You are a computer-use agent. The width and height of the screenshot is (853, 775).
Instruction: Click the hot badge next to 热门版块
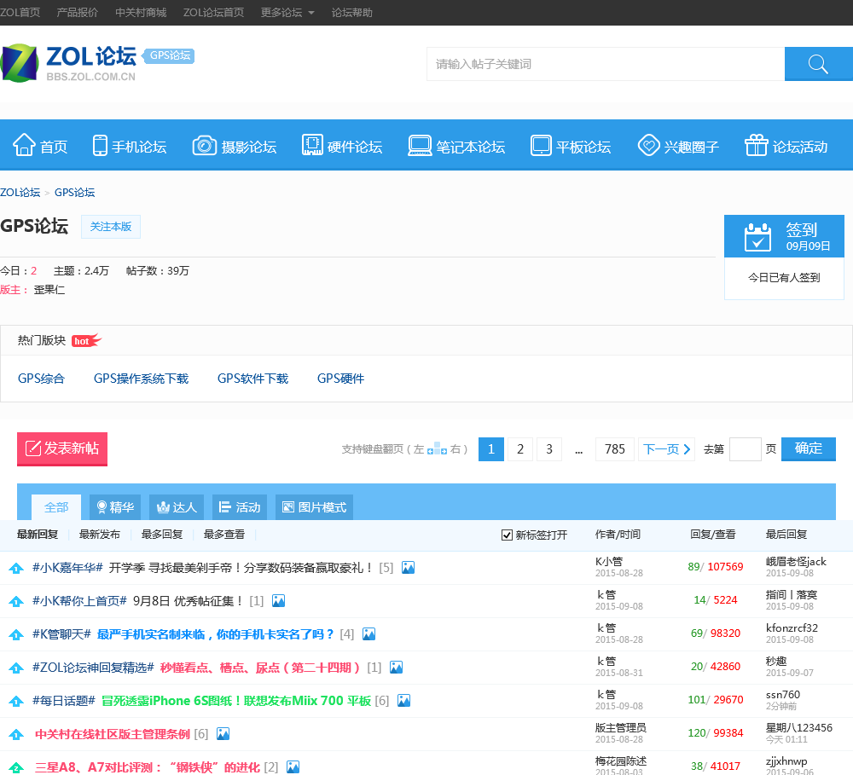point(86,340)
